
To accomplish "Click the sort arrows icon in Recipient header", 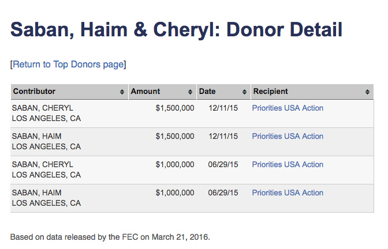I will pos(368,92).
